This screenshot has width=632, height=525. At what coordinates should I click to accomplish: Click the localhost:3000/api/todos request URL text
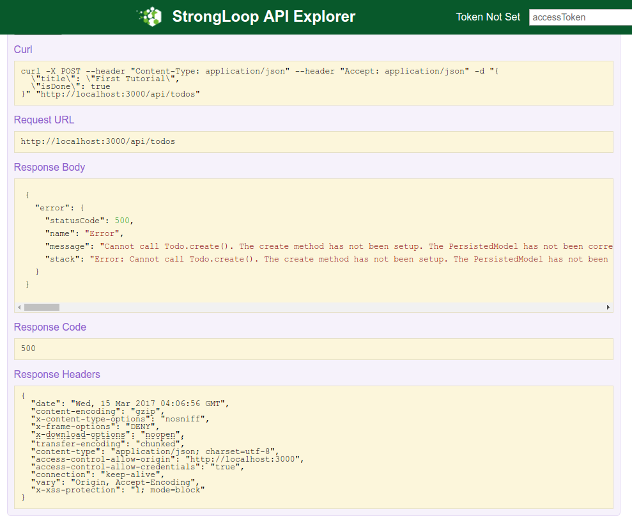pos(98,142)
